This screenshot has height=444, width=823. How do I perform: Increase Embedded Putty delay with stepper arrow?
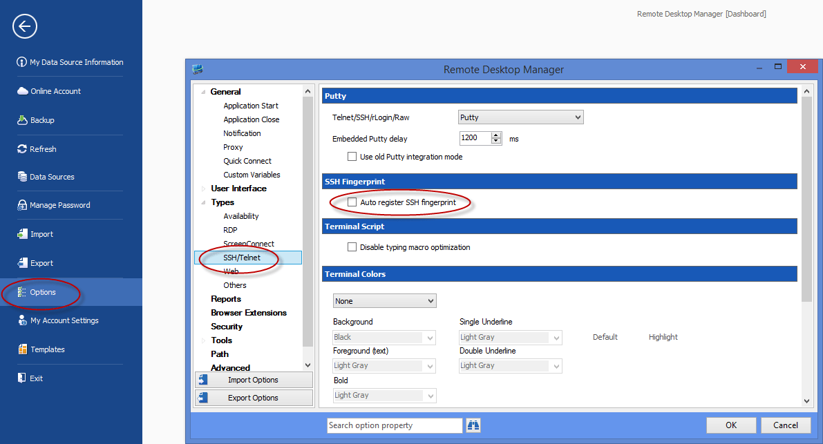(497, 135)
